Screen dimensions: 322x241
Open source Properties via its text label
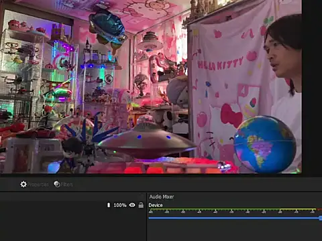click(38, 185)
